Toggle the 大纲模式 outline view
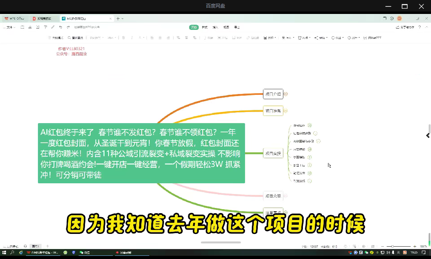Image resolution: width=431 pixels, height=259 pixels. pos(55,38)
